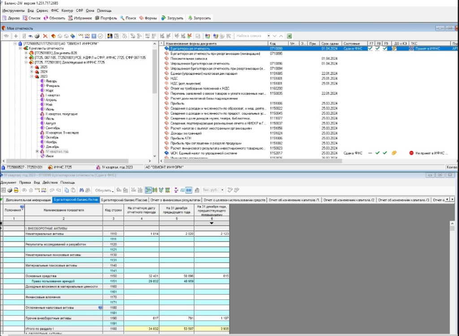Click the red X delete icon in upper toolbar

[45, 36]
